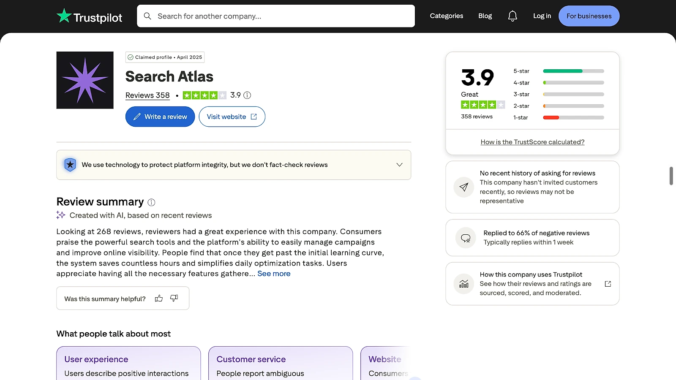The width and height of the screenshot is (676, 380).
Task: Select the 2-star rating row
Action: [x=559, y=106]
